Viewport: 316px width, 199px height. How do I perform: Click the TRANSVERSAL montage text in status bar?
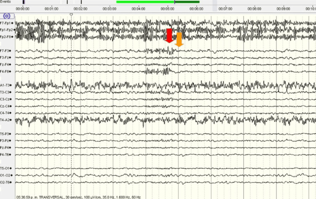click(51, 197)
